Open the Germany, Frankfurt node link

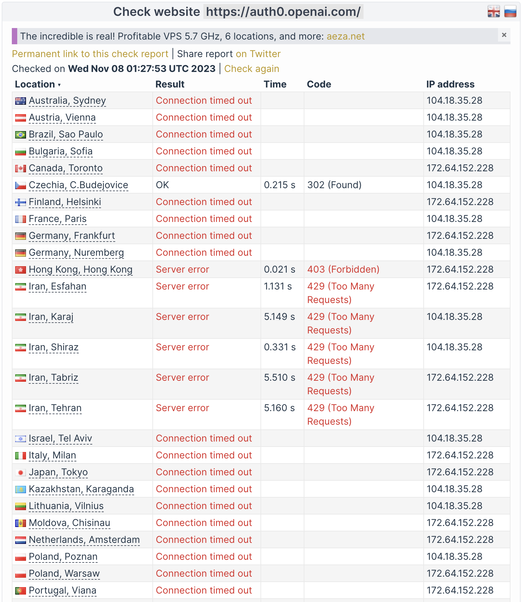click(72, 236)
